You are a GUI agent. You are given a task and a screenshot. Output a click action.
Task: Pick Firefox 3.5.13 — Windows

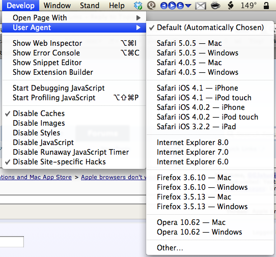pyautogui.click(x=210, y=207)
